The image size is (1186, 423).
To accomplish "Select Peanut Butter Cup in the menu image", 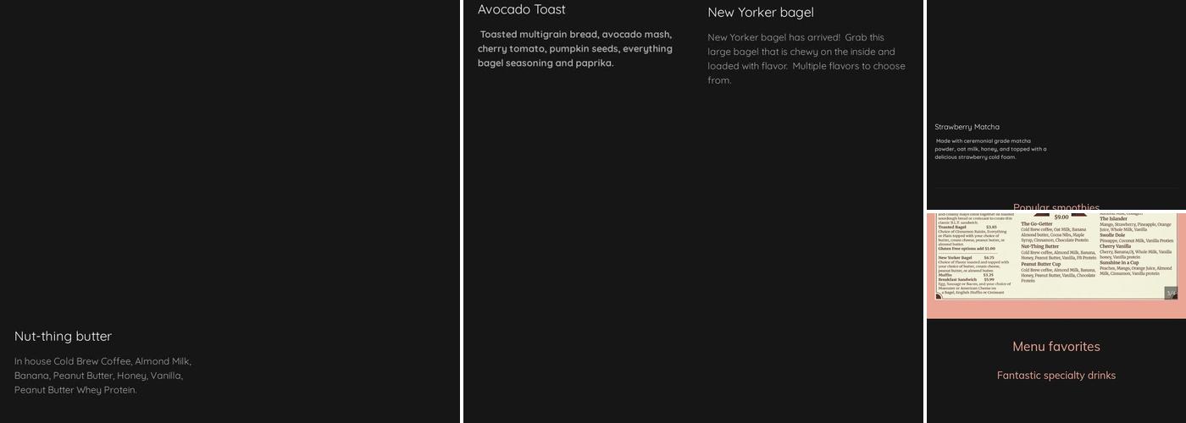I will pyautogui.click(x=1040, y=264).
